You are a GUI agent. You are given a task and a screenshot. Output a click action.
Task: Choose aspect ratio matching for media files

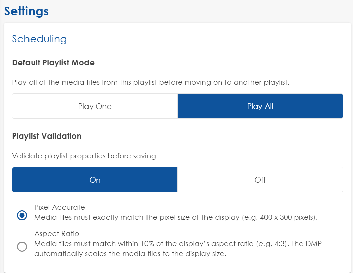22,247
